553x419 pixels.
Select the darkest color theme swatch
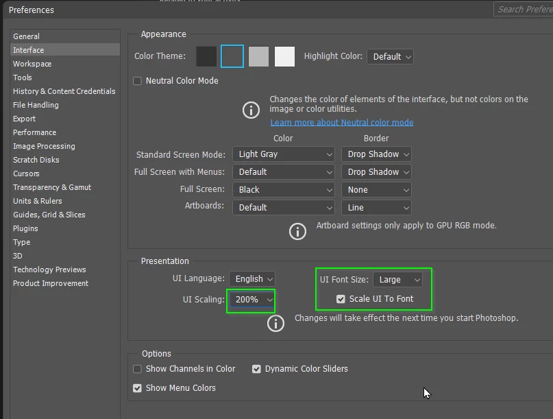[x=206, y=56]
